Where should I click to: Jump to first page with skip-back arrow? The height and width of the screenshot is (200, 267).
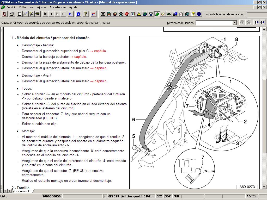45,14
